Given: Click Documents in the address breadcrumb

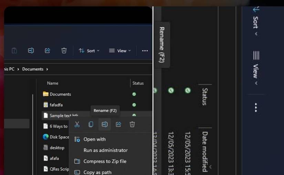Looking at the screenshot, I should pos(33,69).
